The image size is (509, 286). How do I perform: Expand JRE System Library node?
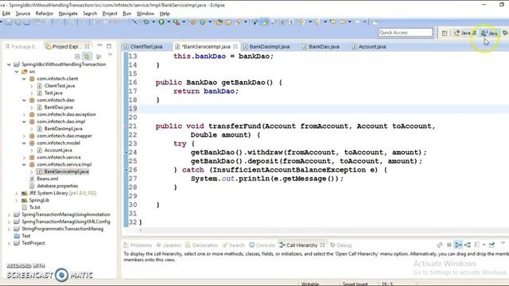(17, 193)
